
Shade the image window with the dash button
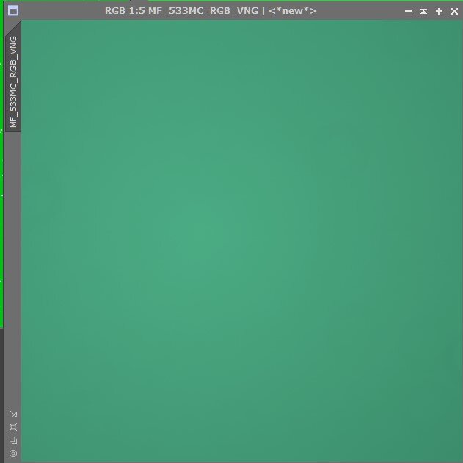click(409, 12)
